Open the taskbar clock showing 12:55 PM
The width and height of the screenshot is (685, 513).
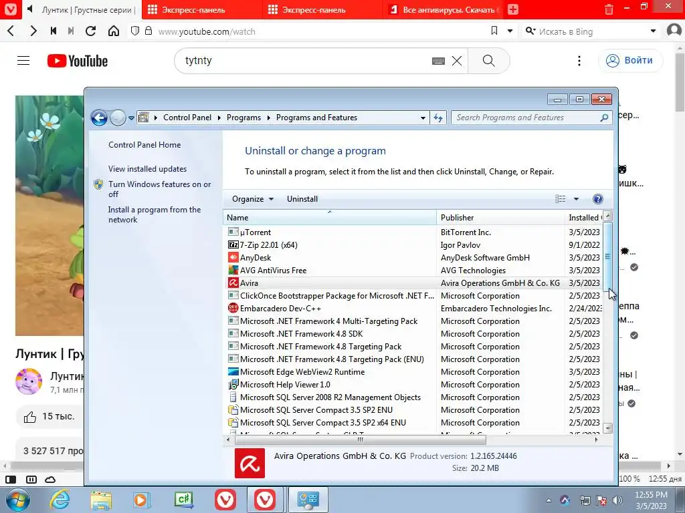(651, 500)
